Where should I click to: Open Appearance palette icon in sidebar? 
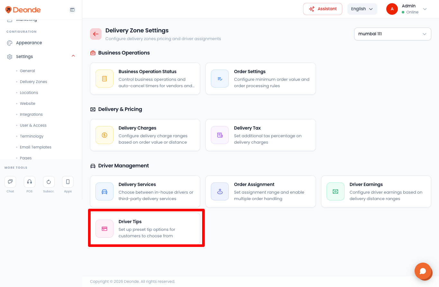pyautogui.click(x=10, y=43)
